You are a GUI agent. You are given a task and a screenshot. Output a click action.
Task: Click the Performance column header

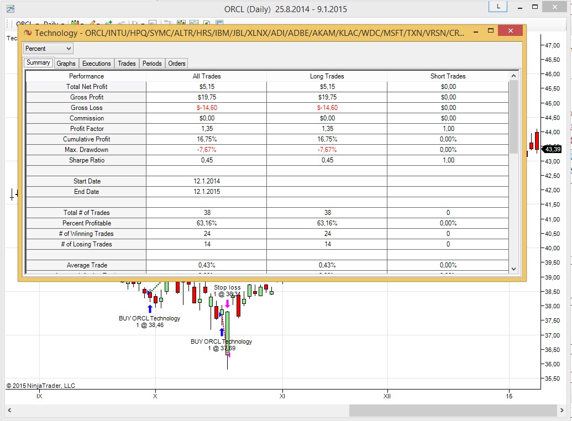86,76
